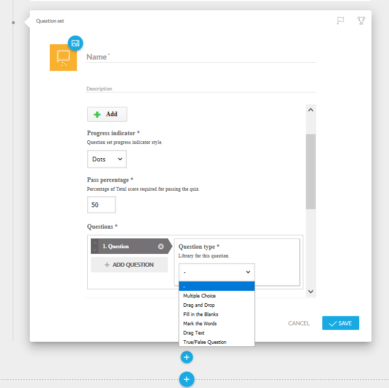The height and width of the screenshot is (388, 389).
Task: Choose Drag and Drop question type
Action: 217,305
